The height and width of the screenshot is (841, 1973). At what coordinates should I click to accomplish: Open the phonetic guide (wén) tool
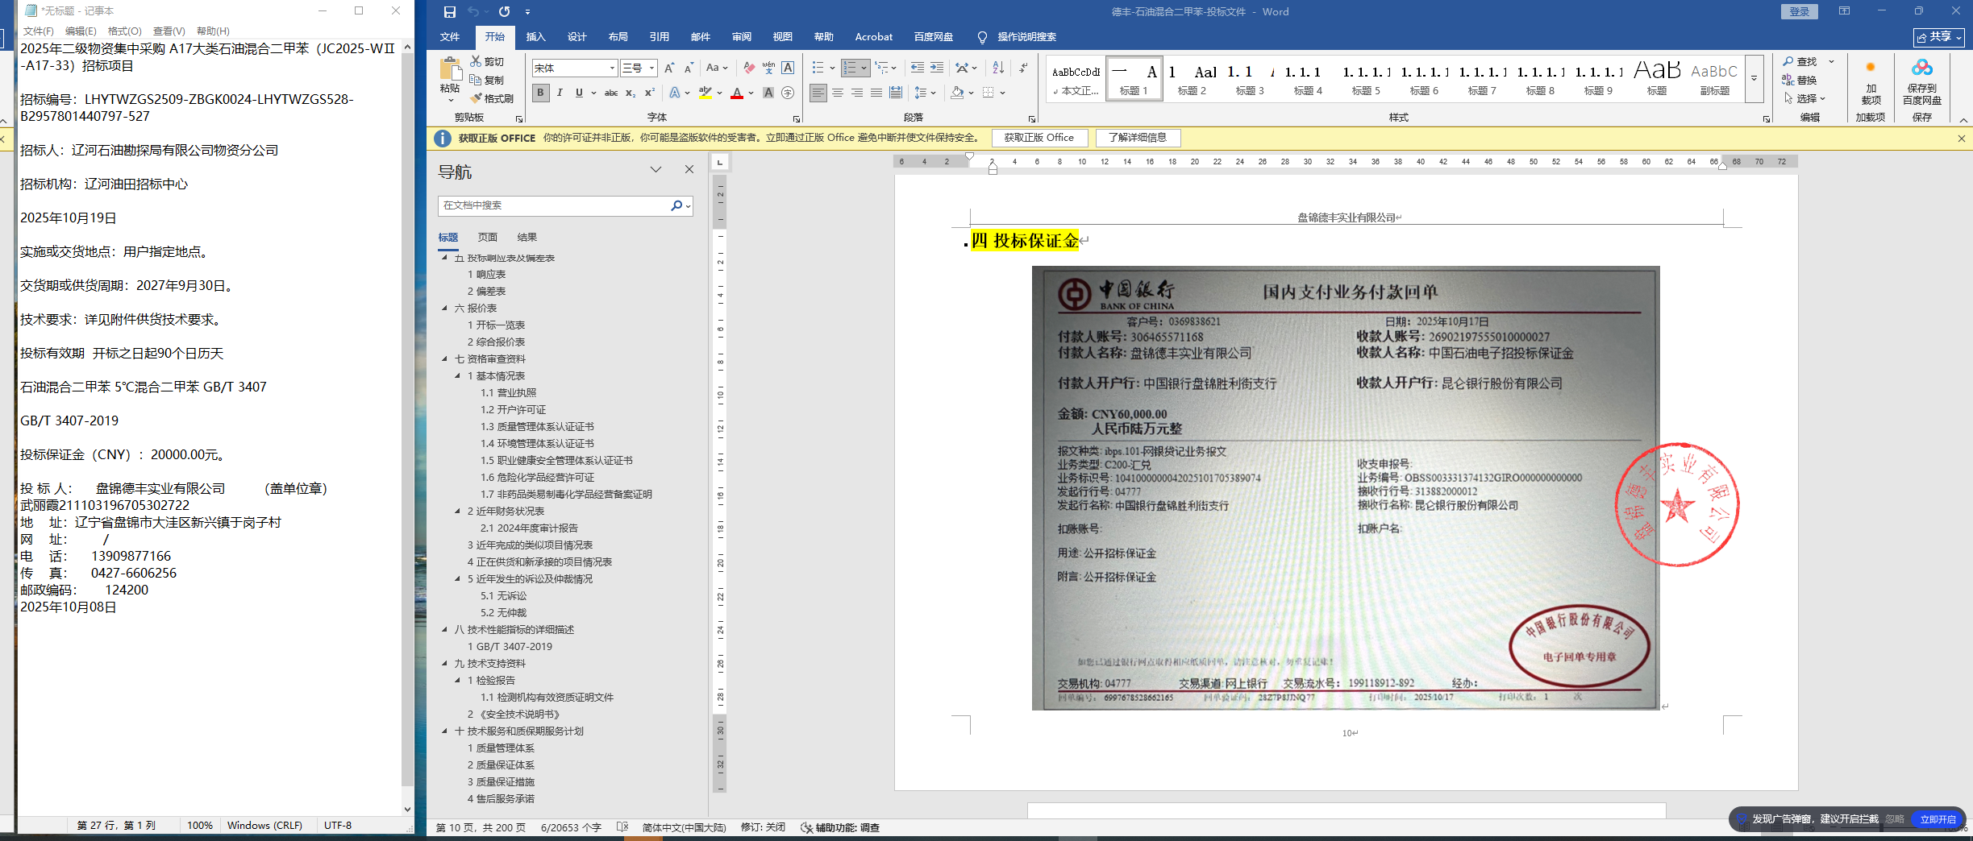768,68
